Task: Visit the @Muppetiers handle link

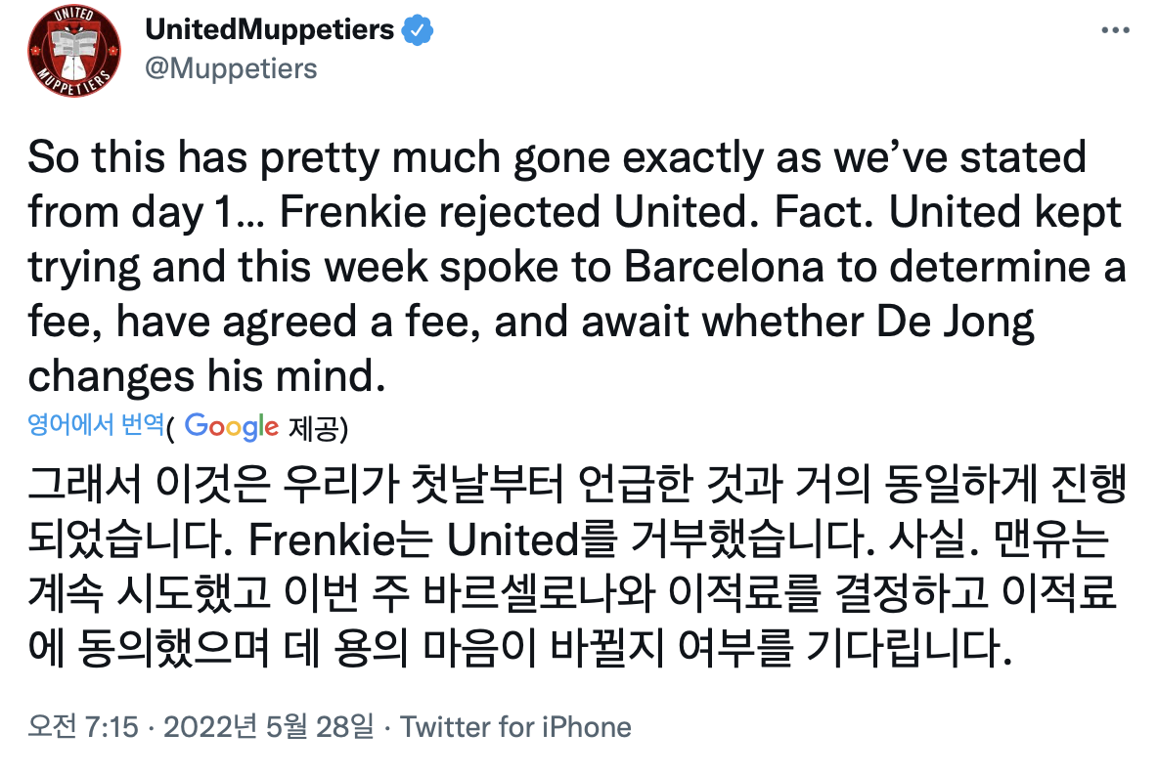Action: 231,68
